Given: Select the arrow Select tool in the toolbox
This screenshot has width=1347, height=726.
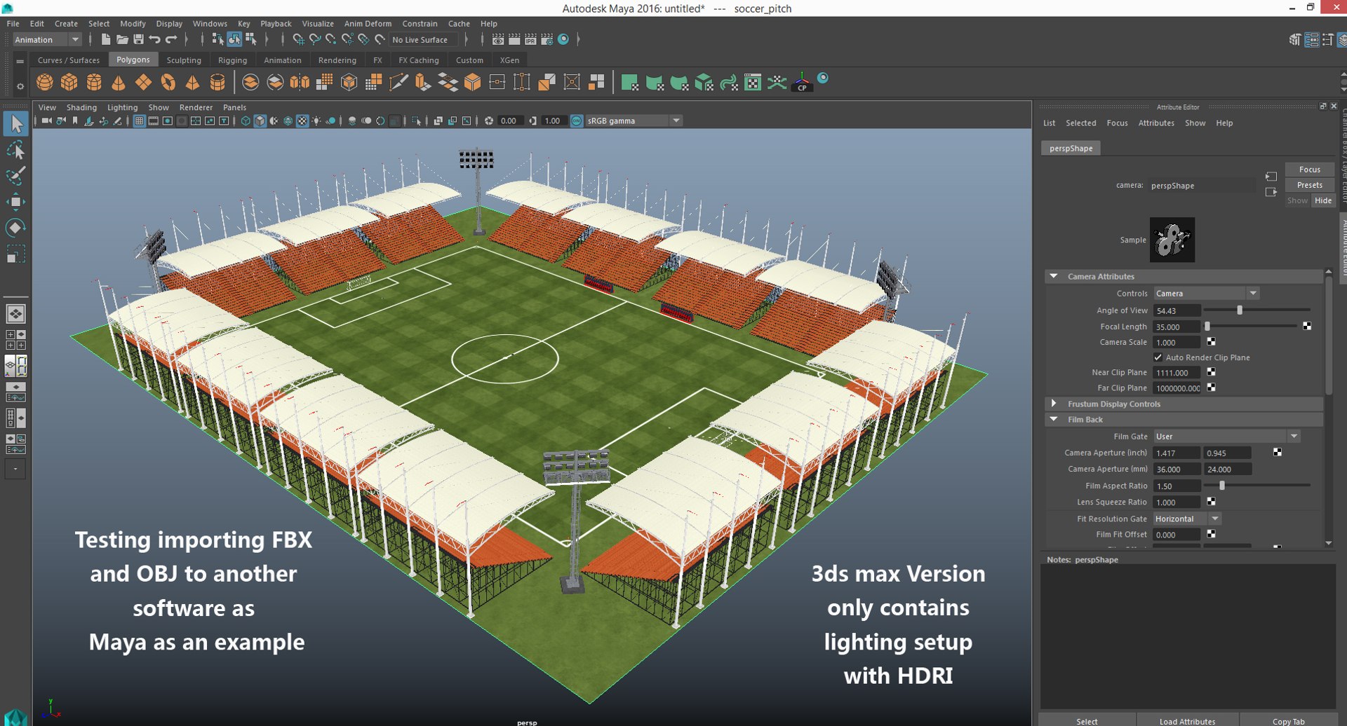Looking at the screenshot, I should (x=15, y=124).
